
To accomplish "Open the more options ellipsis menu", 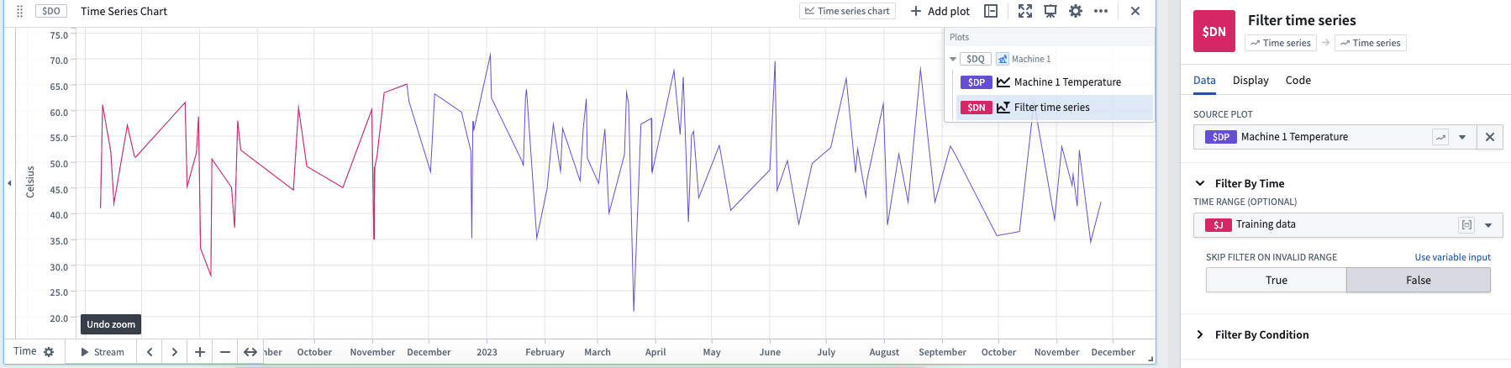I will 1101,11.
